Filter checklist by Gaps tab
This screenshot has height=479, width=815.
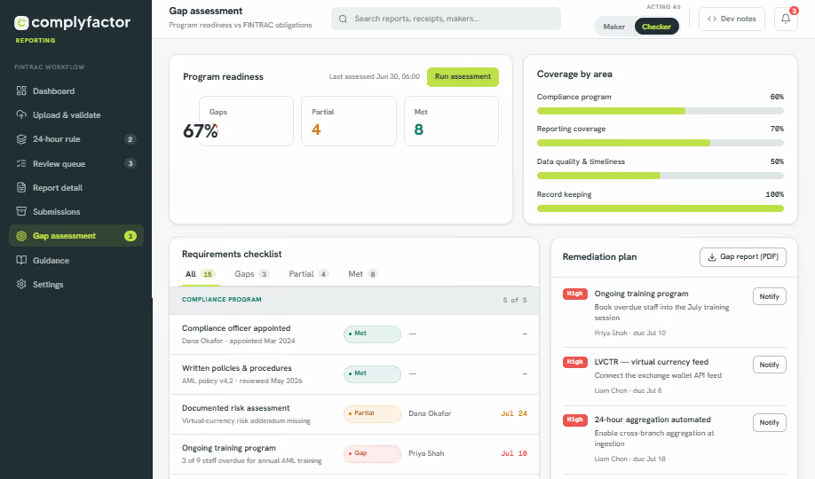tap(251, 274)
